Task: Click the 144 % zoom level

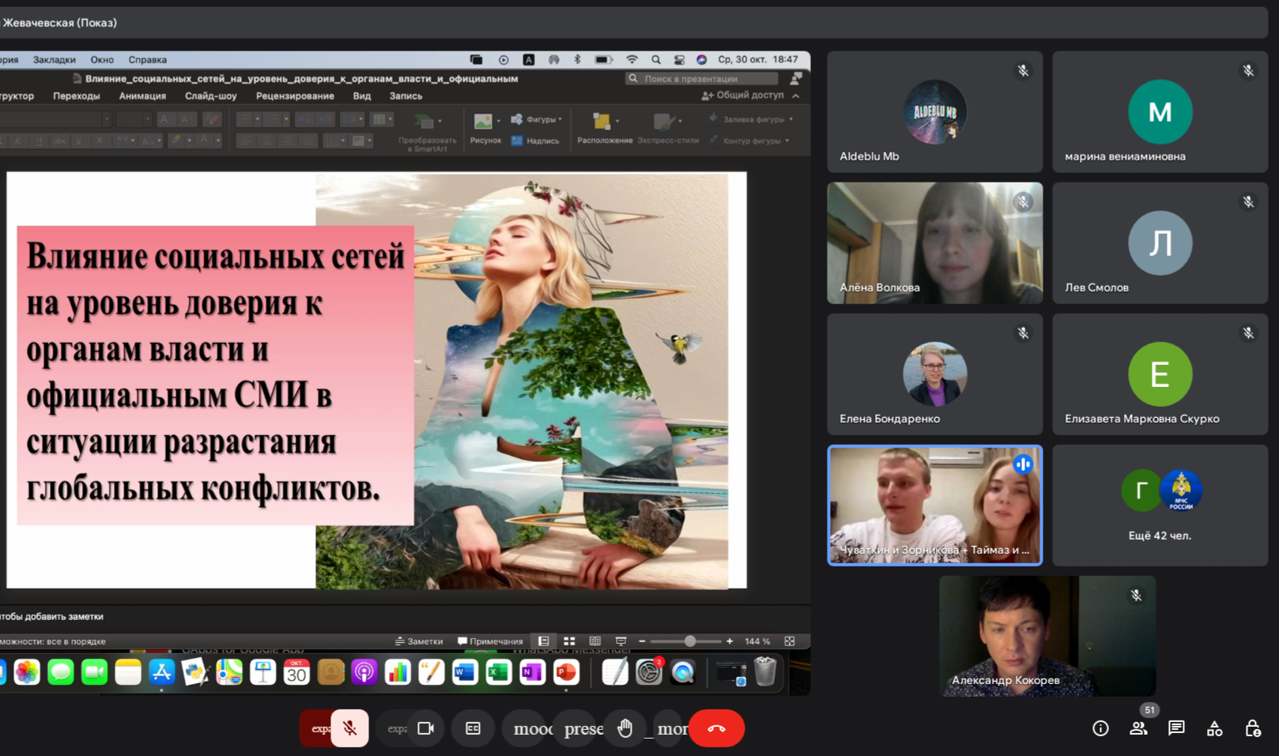Action: pyautogui.click(x=757, y=641)
